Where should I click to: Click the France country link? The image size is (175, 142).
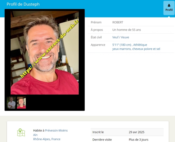tap(56, 139)
